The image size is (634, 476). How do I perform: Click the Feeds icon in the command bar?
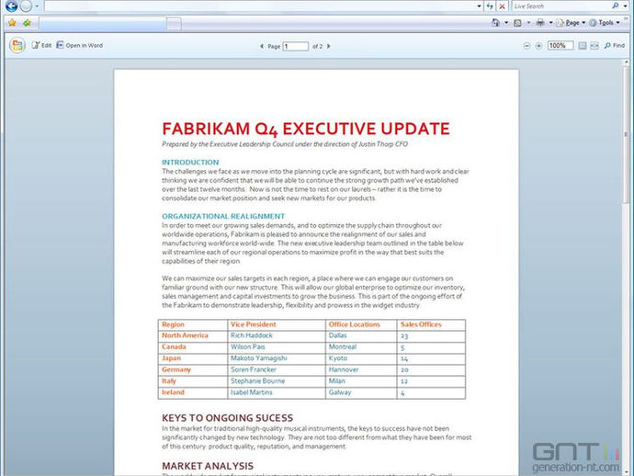point(517,23)
